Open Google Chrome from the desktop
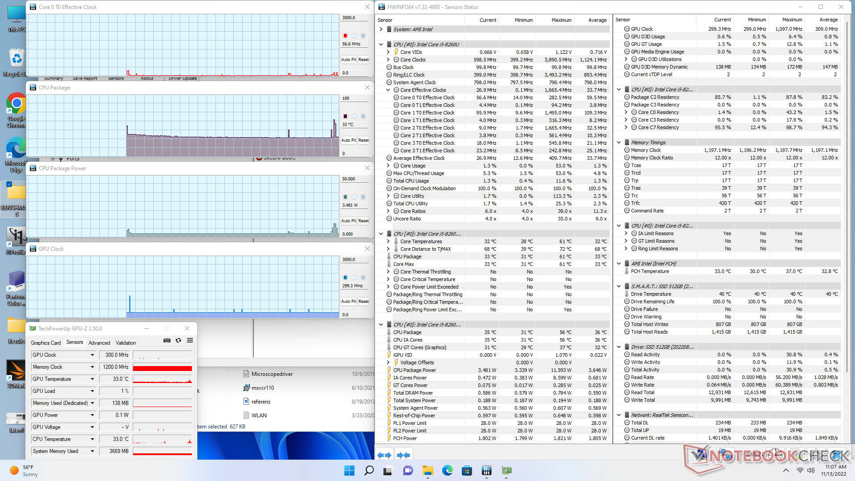This screenshot has height=481, width=855. click(16, 110)
